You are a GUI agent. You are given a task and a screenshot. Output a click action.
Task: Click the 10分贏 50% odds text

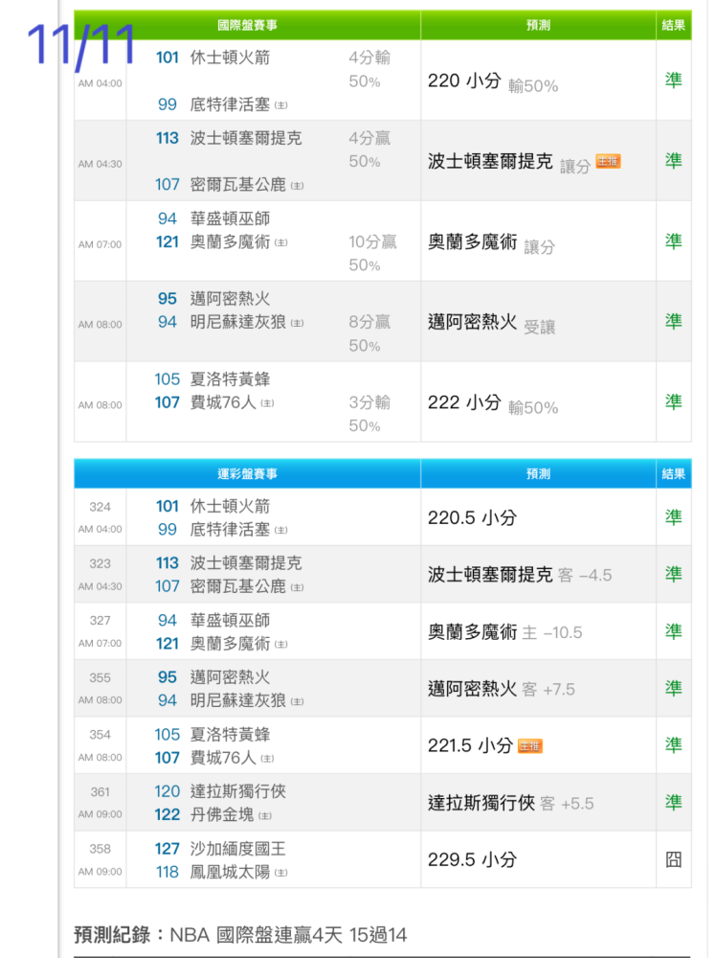372,254
